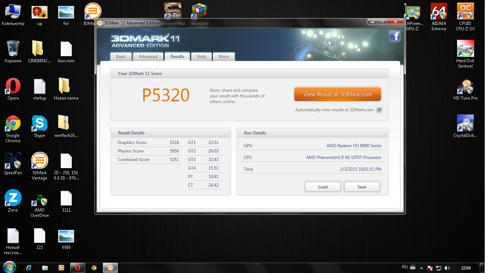Open the network icon in system tray
The image size is (489, 273).
click(439, 268)
